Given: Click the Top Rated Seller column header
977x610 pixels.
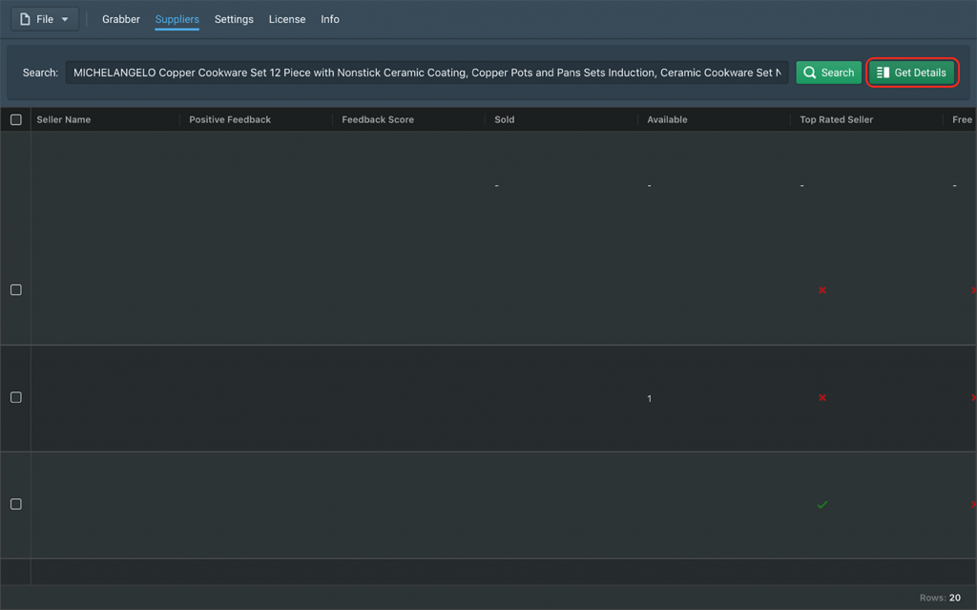Looking at the screenshot, I should tap(836, 120).
